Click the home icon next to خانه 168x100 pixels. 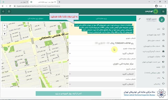pos(163,29)
